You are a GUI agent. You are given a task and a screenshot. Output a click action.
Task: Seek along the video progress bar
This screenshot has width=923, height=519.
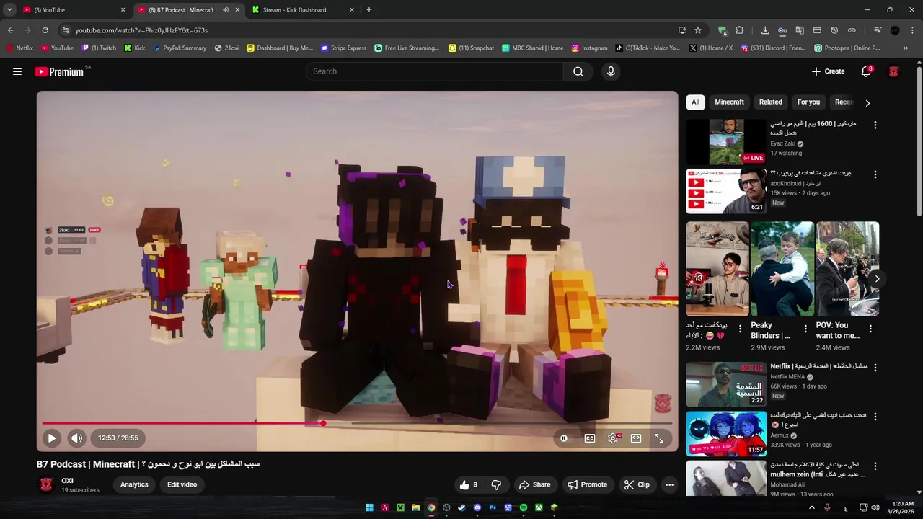tap(357, 423)
